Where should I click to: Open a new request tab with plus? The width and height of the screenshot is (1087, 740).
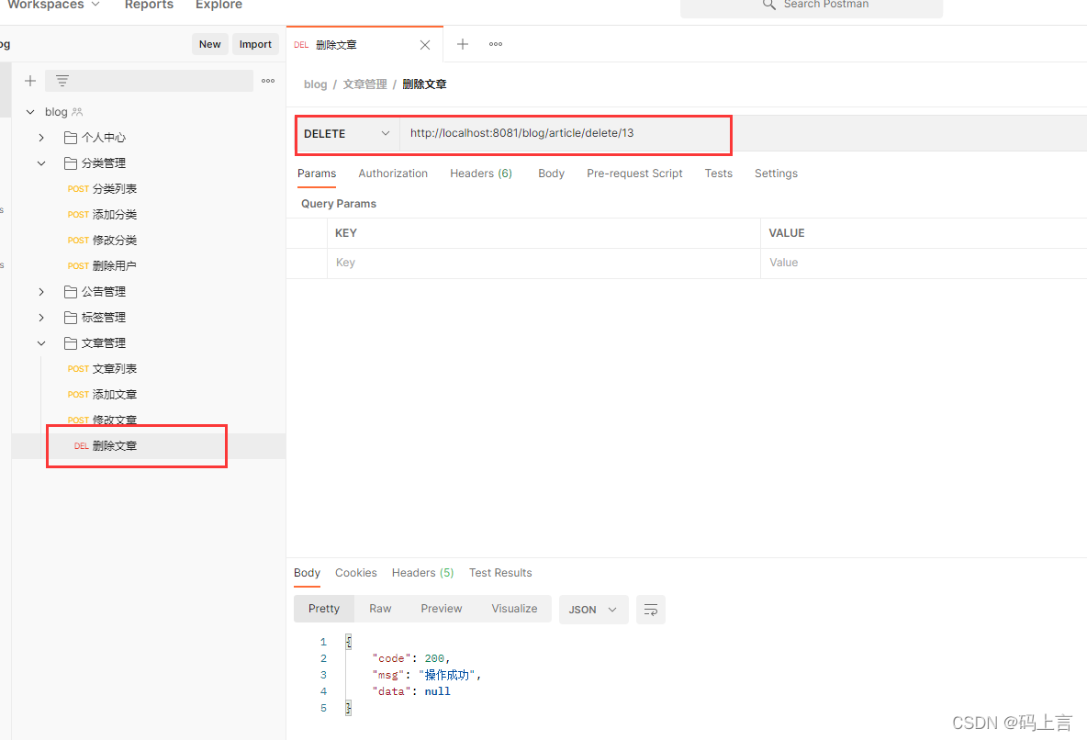tap(463, 44)
